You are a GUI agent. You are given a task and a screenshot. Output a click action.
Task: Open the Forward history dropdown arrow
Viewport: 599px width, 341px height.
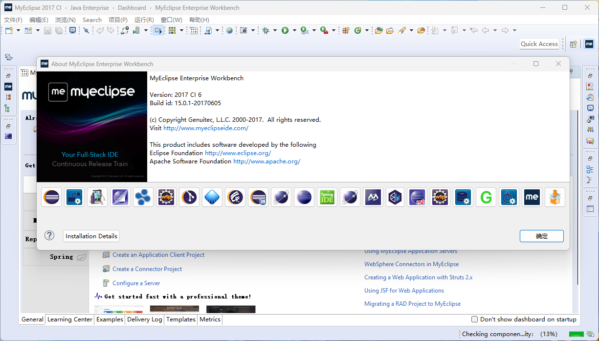click(x=515, y=30)
